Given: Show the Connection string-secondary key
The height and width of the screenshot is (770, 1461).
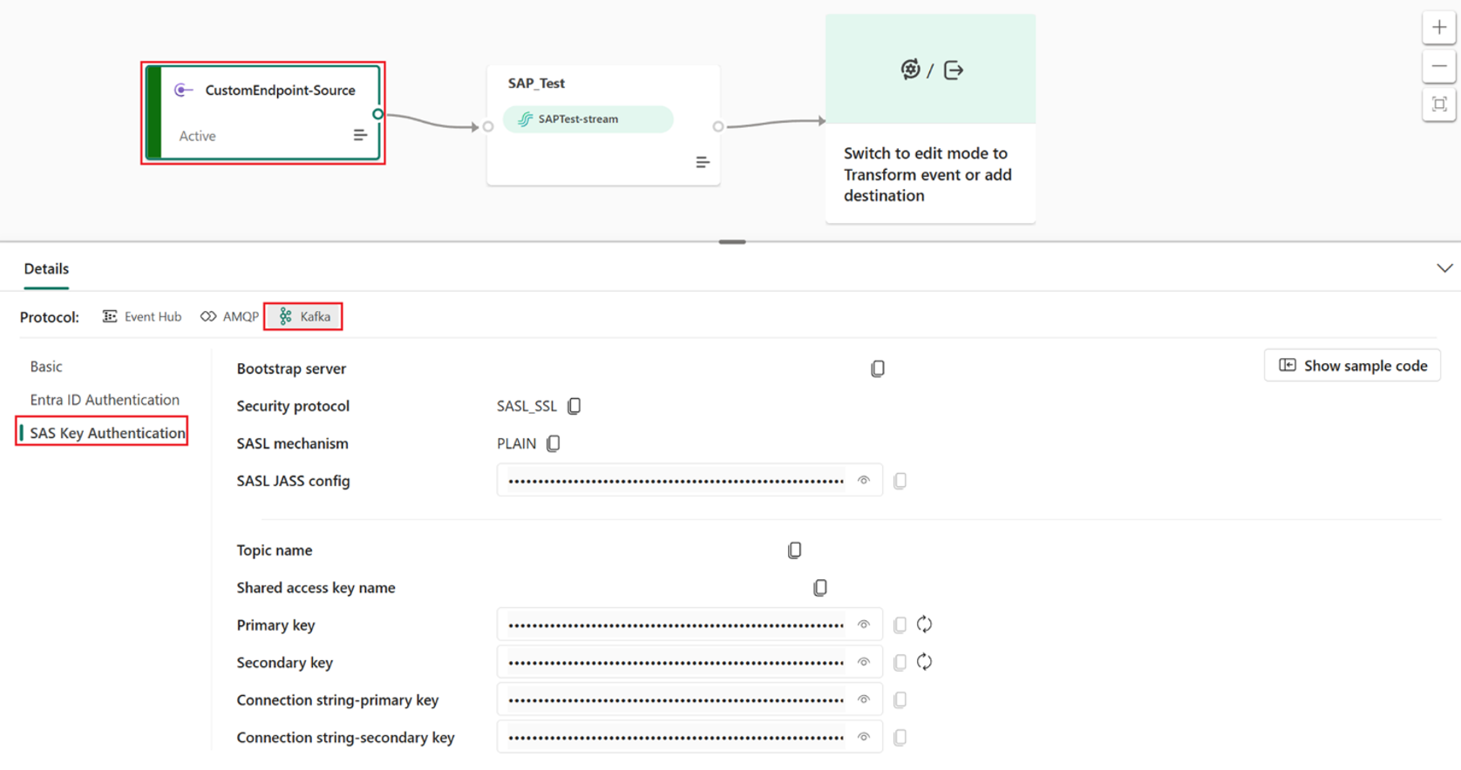Looking at the screenshot, I should [x=864, y=737].
